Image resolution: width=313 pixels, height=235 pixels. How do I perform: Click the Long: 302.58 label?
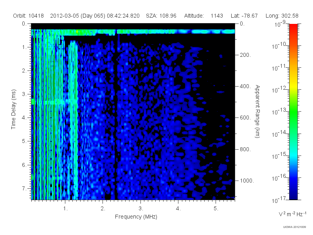pos(282,16)
